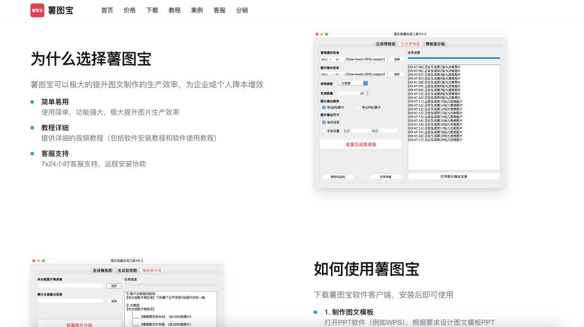This screenshot has height=327, width=584.
Task: Click the 高度 input field
Action: [389, 131]
